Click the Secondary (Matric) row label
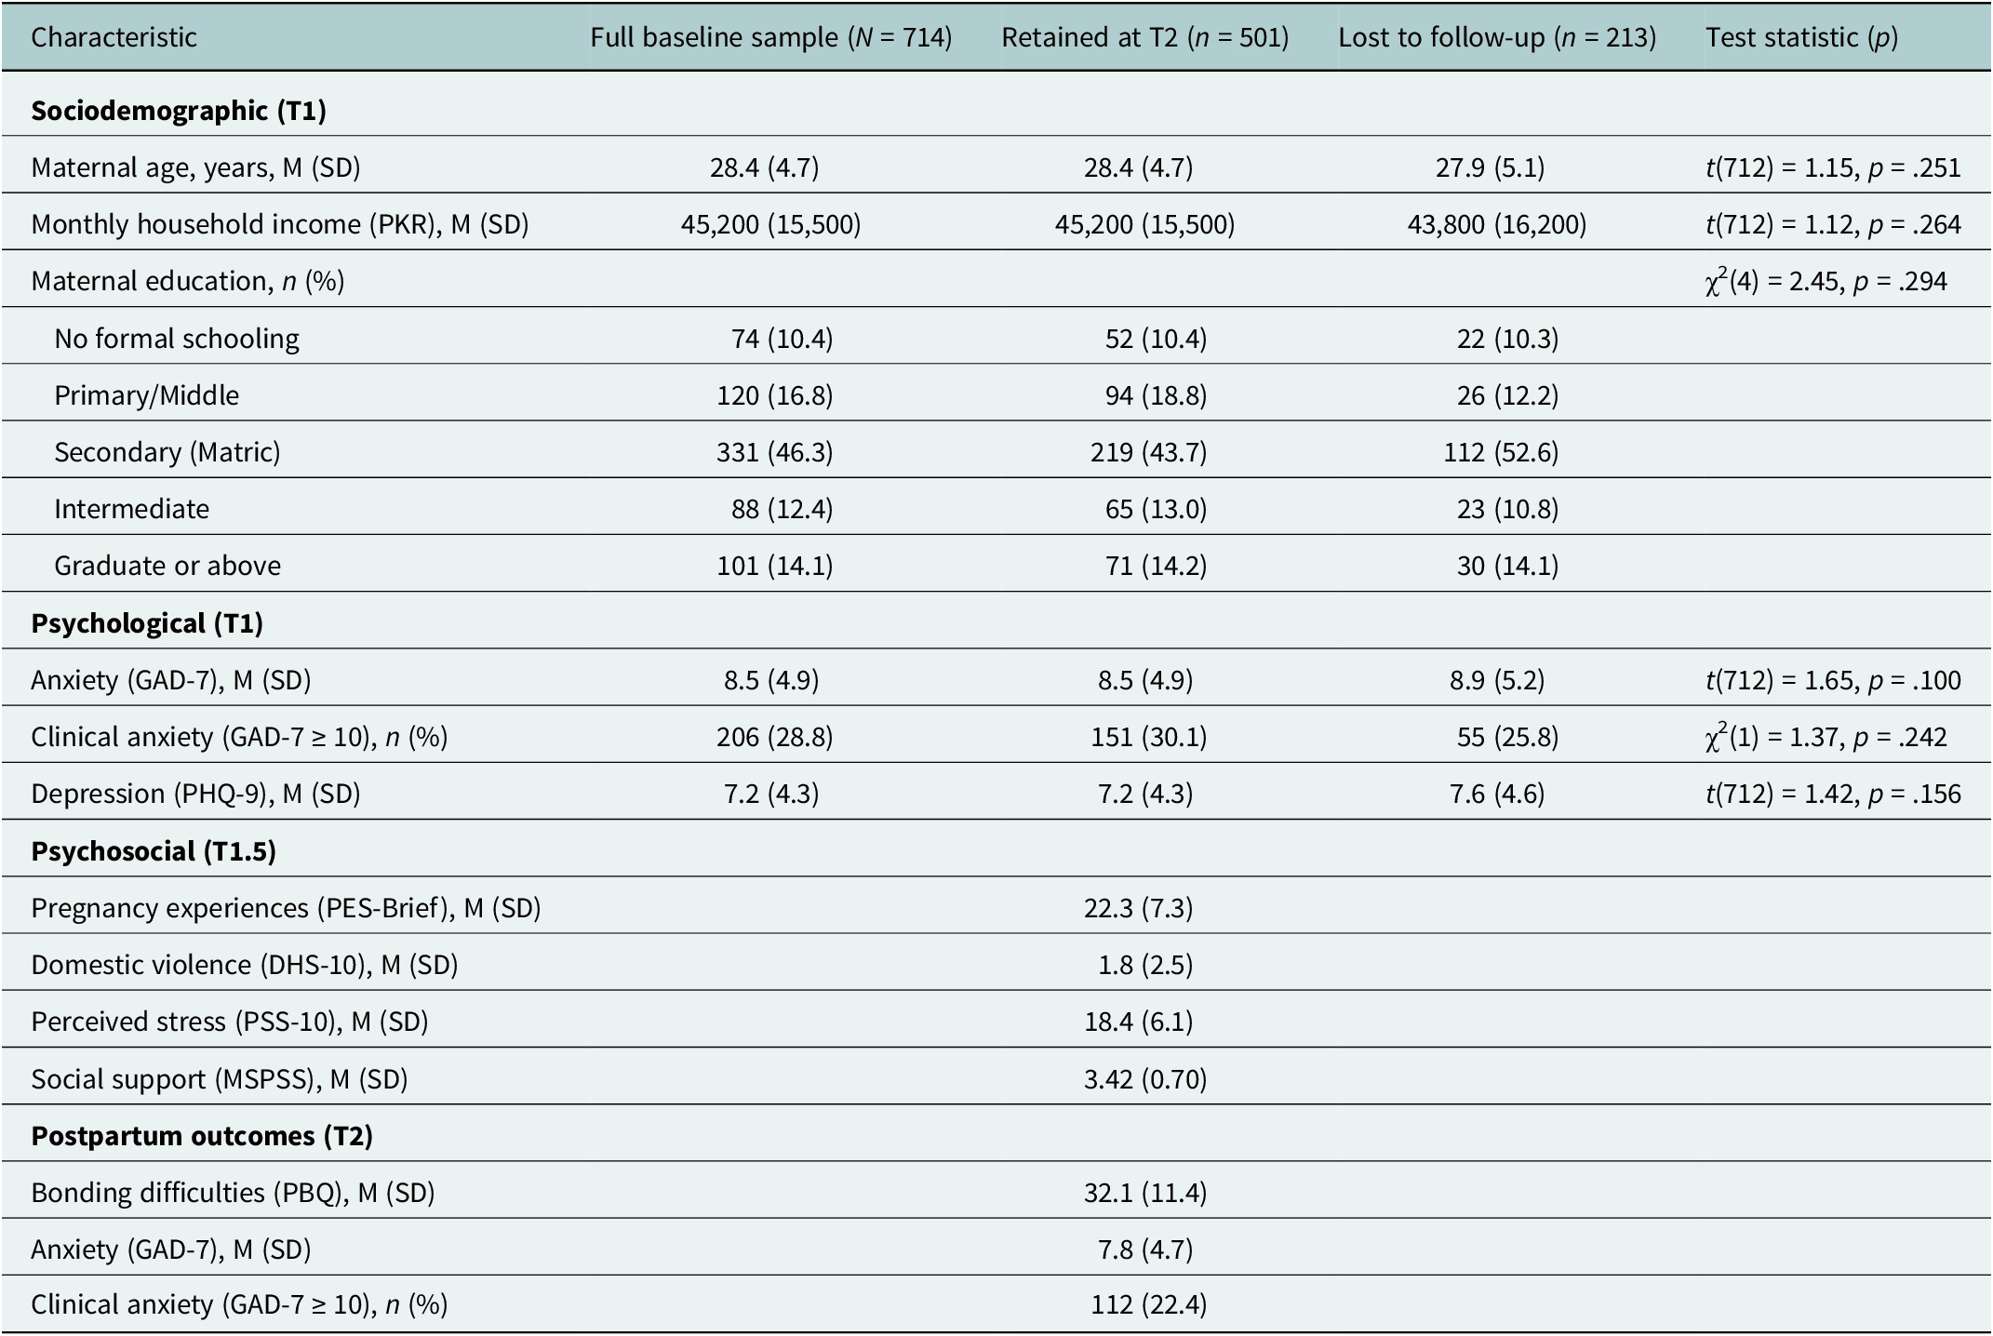 tap(167, 452)
